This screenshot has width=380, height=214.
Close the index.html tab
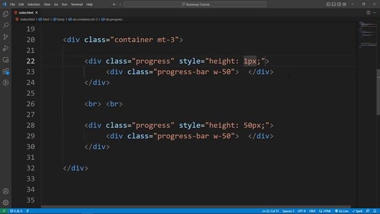(x=37, y=12)
